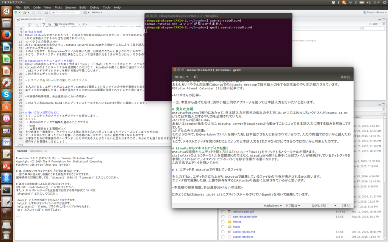Open the Plots menu in RStudio
388x242 pixels.
[x=58, y=8]
